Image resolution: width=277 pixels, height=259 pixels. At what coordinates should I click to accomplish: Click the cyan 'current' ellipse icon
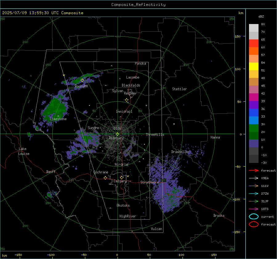click(254, 217)
